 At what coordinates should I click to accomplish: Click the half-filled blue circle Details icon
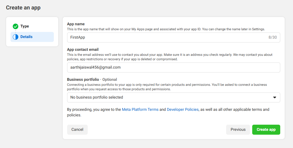(x=16, y=37)
